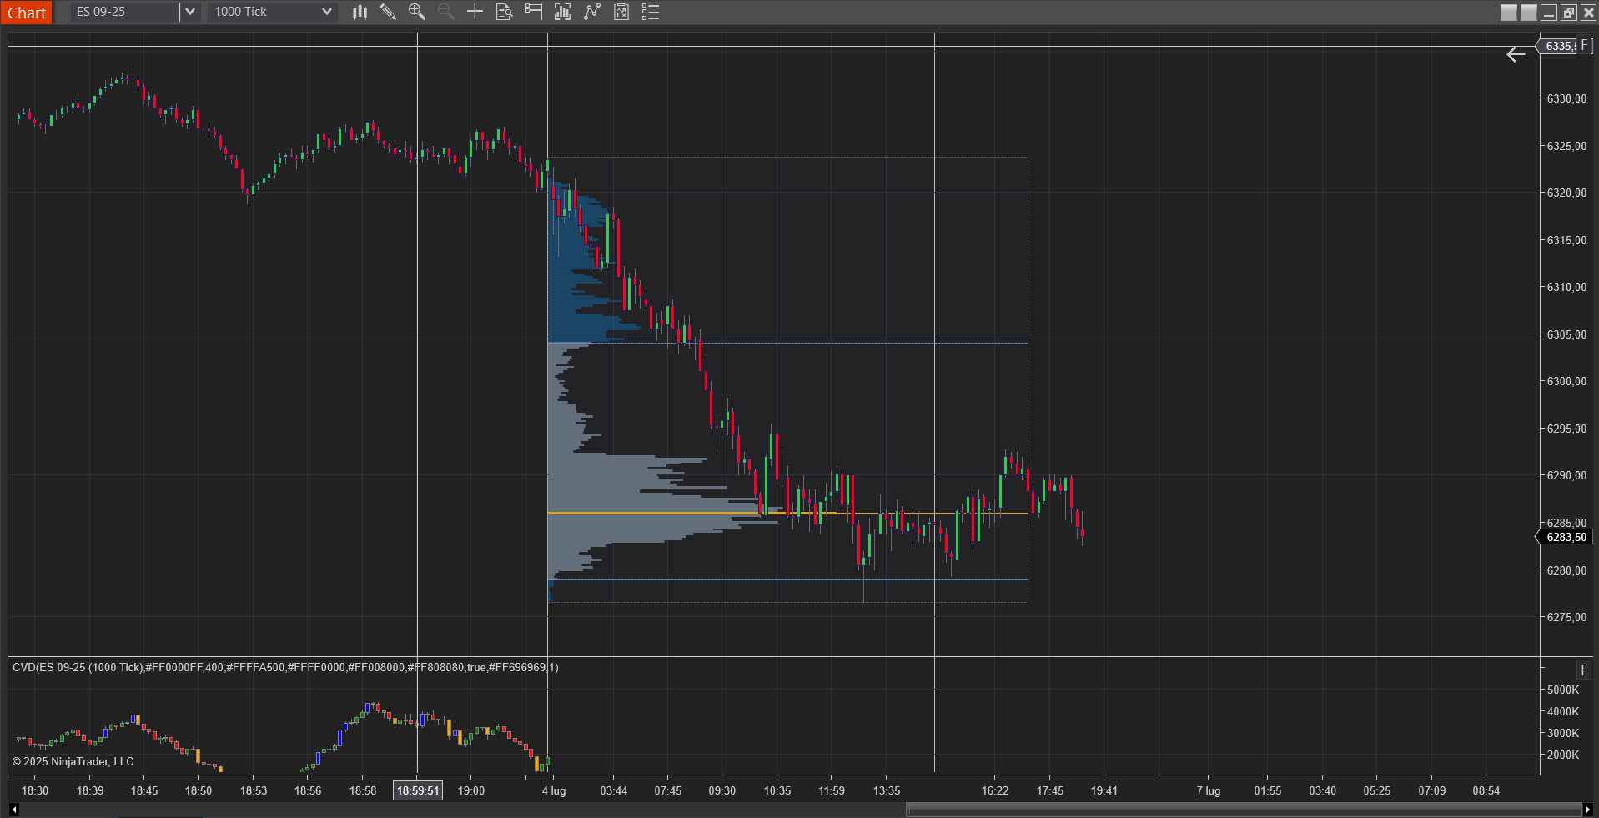The image size is (1599, 818).
Task: Click the 18:30 time axis label
Action: click(x=35, y=790)
